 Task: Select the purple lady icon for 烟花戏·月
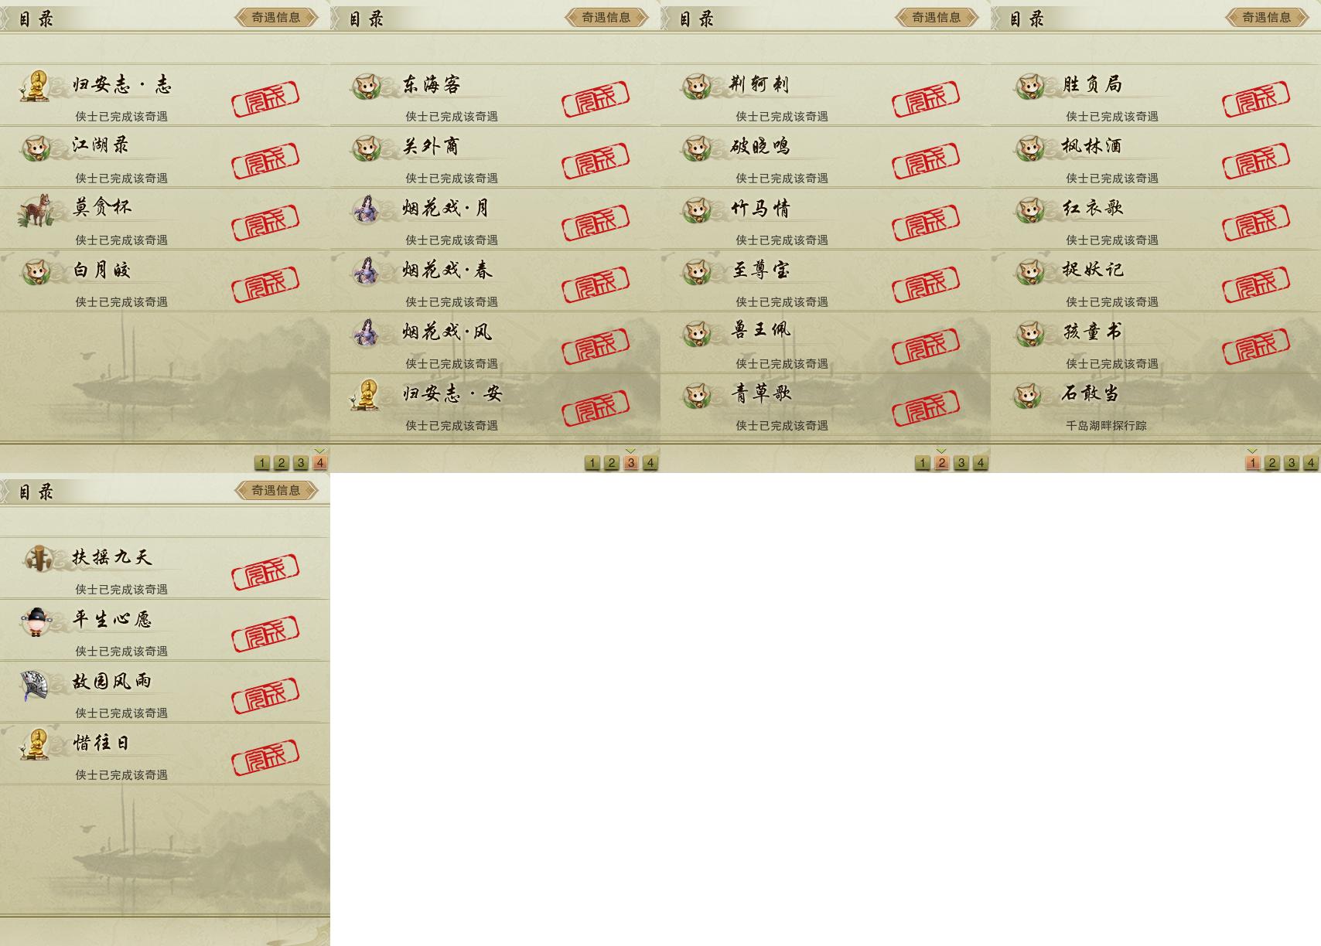pyautogui.click(x=367, y=209)
